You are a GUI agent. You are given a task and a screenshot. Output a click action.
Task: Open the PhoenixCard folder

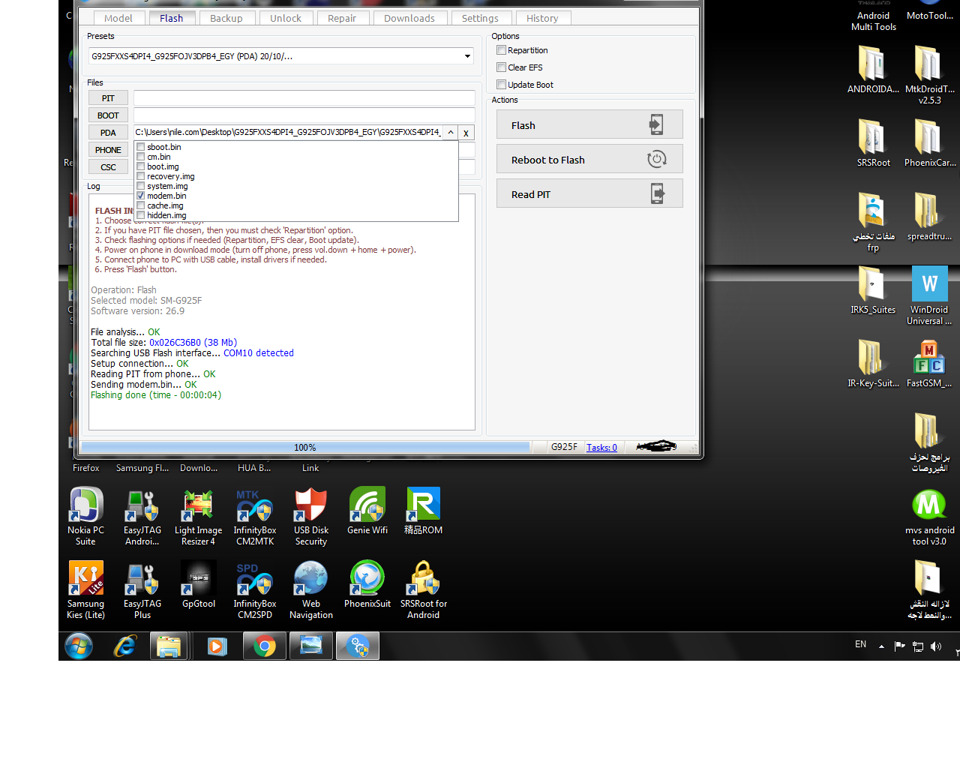(930, 142)
